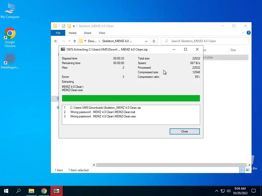This screenshot has width=262, height=196.
Task: Go back in File Explorer
Action: [x=56, y=41]
